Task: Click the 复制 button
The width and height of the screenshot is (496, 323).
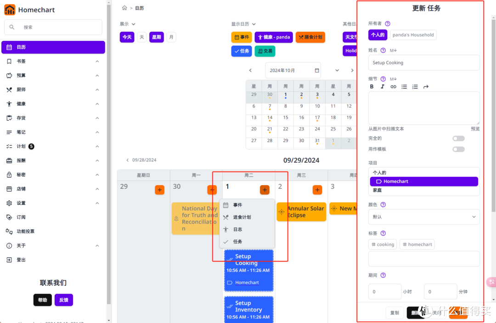Action: 395,312
